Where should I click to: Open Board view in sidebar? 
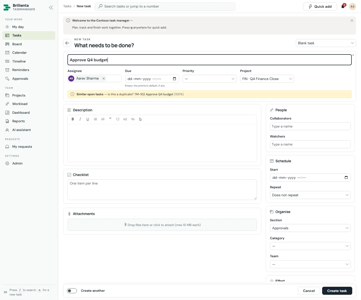(x=29, y=44)
